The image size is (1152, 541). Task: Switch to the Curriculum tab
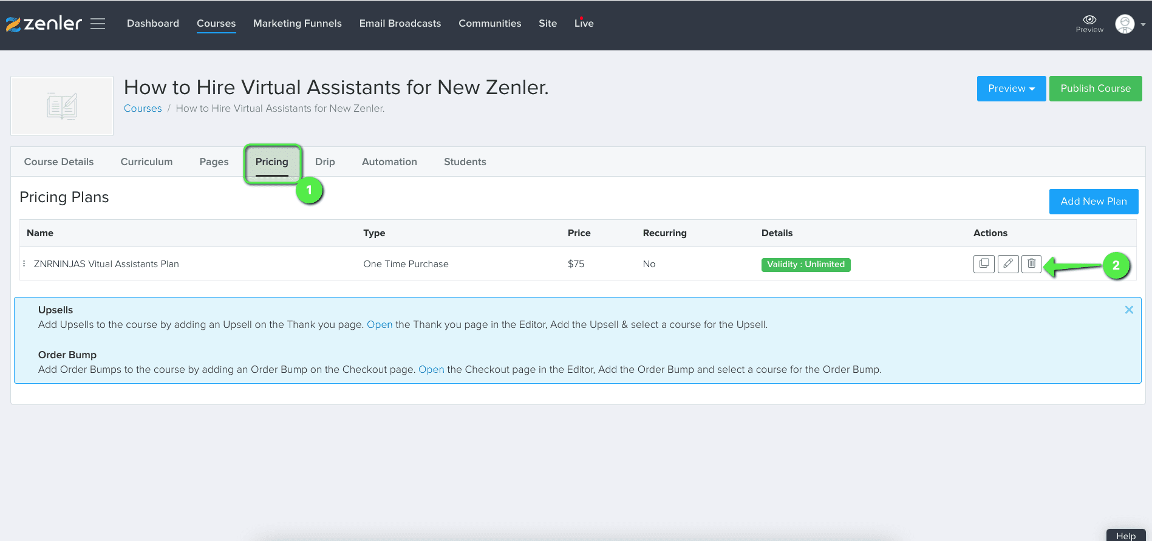pyautogui.click(x=146, y=162)
